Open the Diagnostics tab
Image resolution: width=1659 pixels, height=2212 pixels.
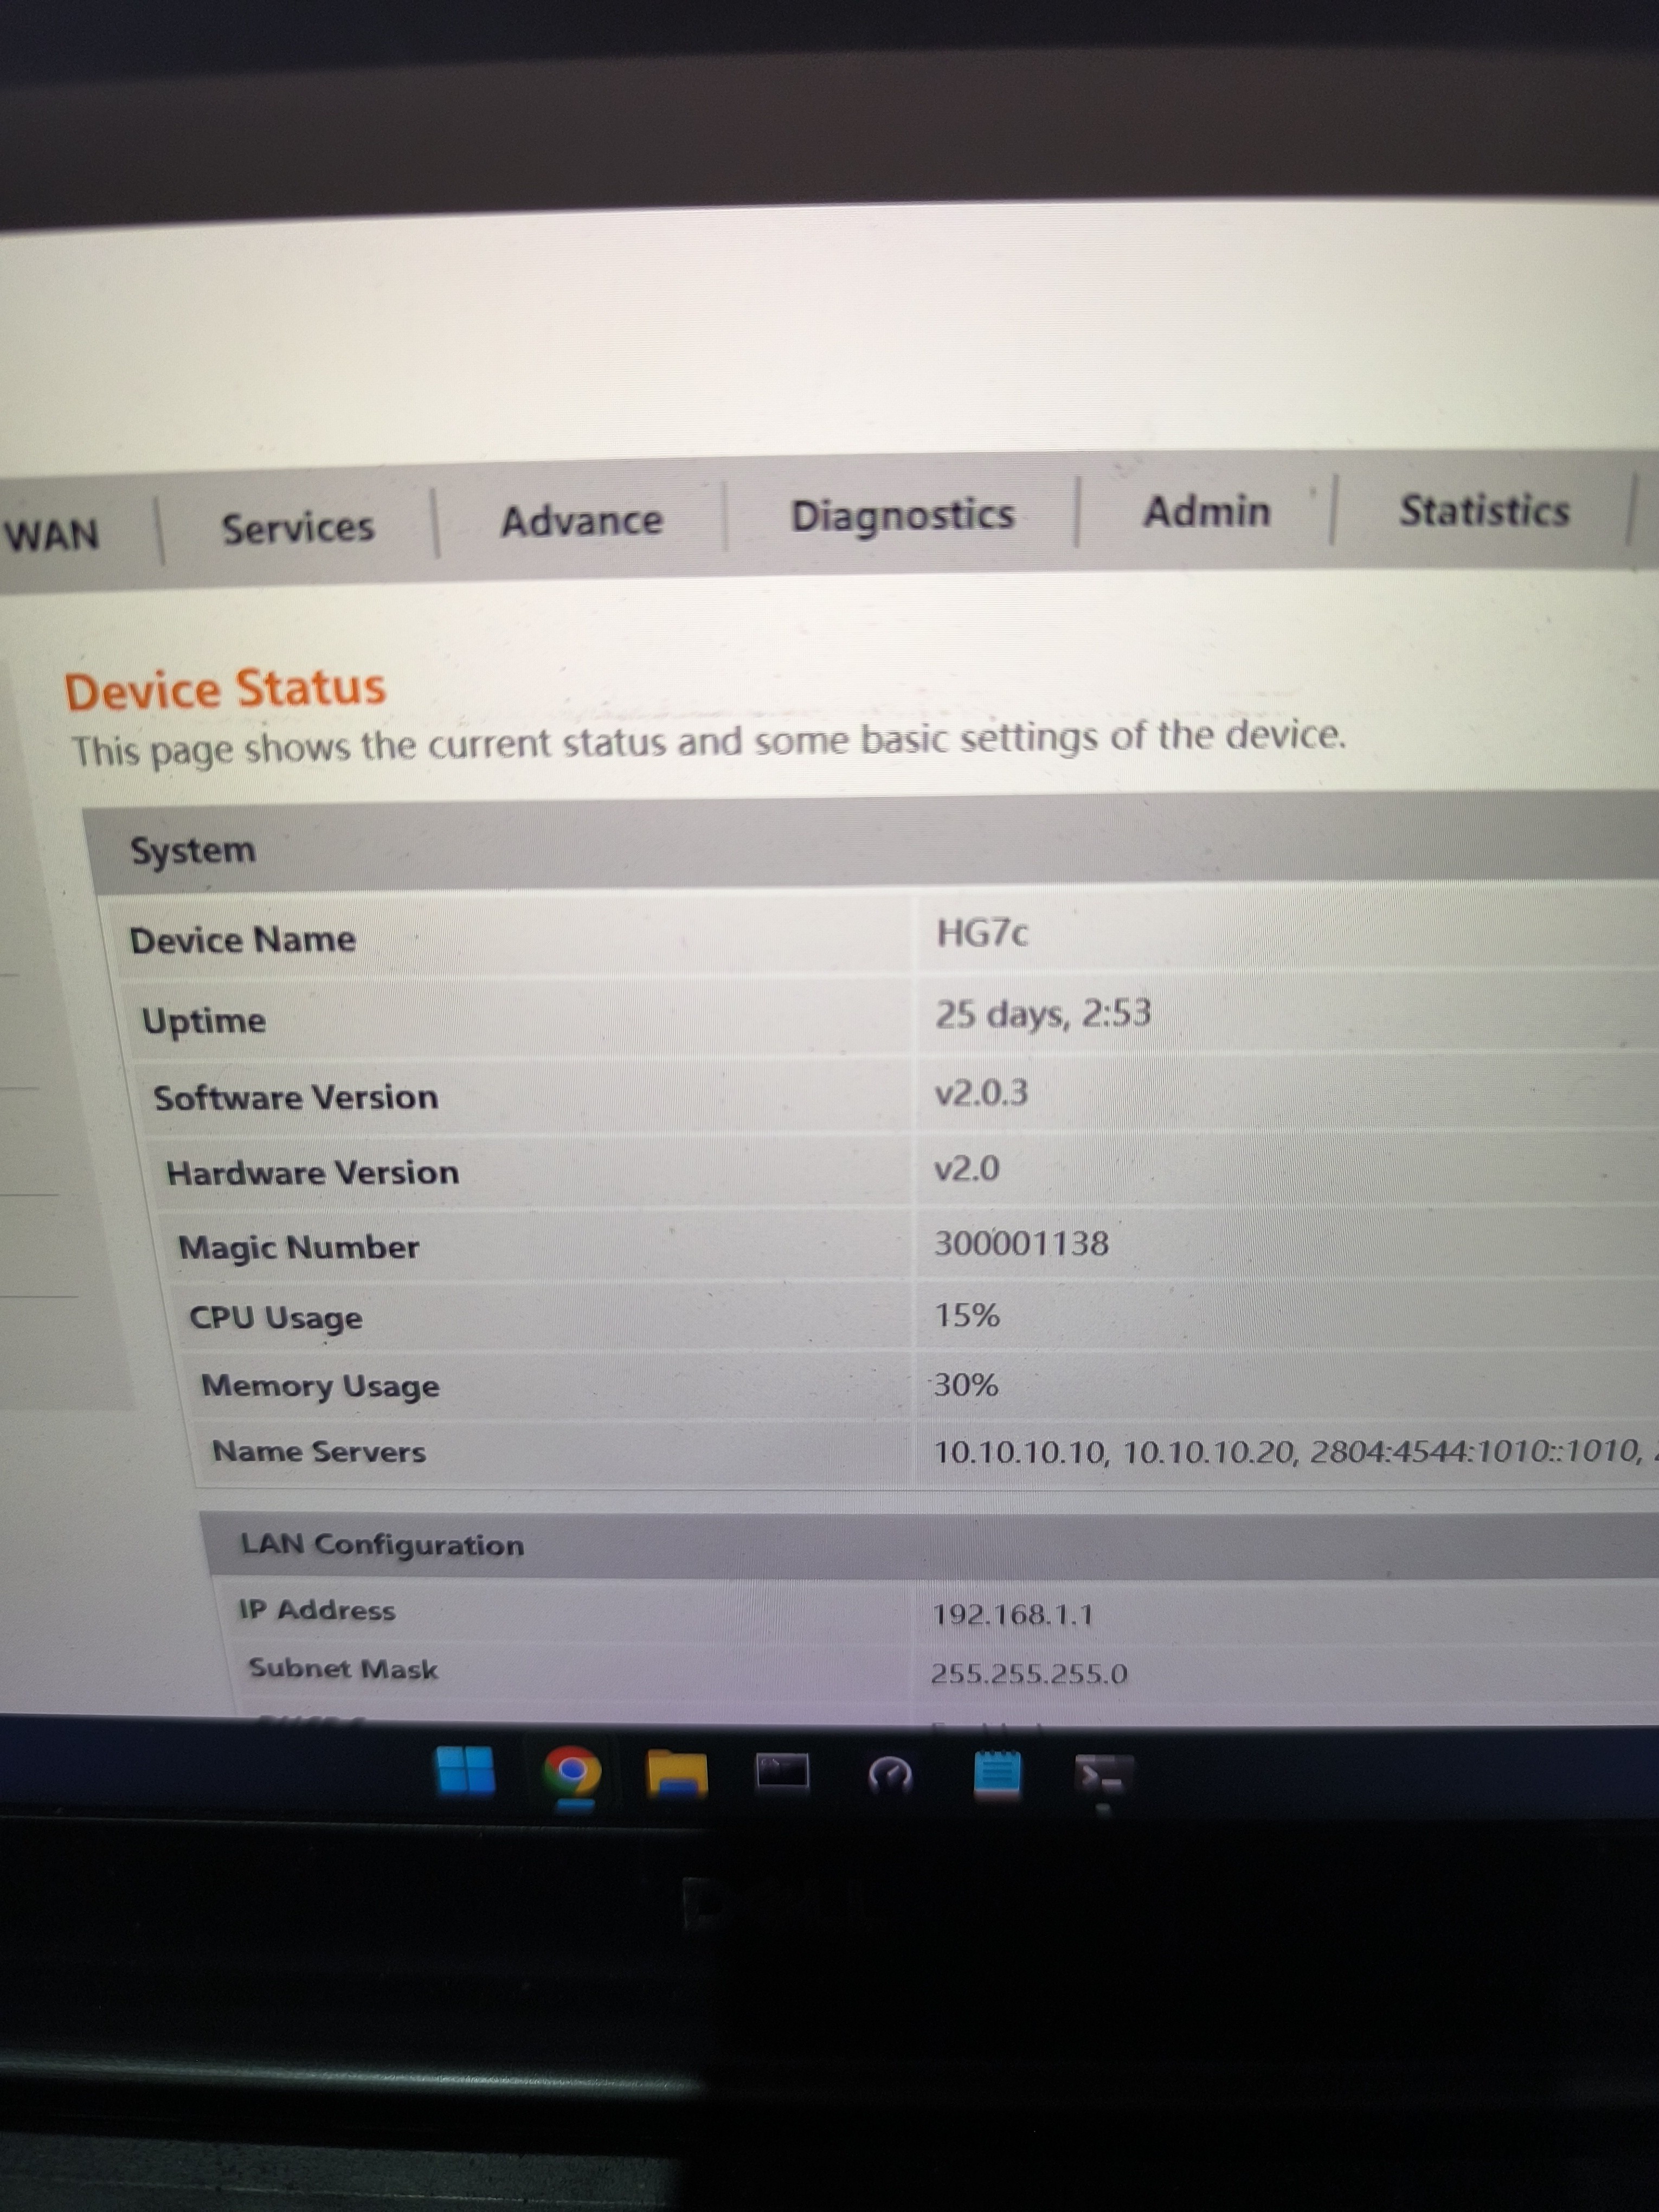(x=902, y=515)
